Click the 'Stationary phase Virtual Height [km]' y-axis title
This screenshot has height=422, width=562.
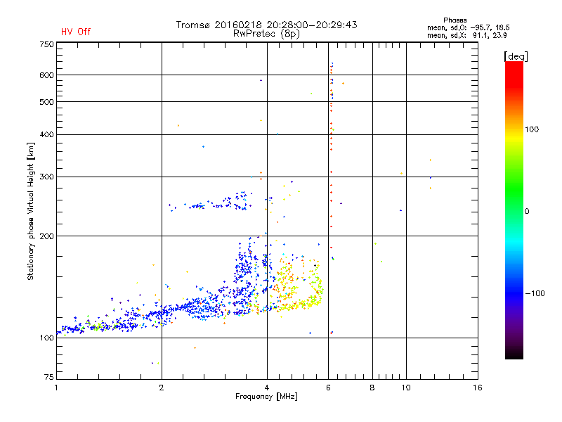pos(31,212)
